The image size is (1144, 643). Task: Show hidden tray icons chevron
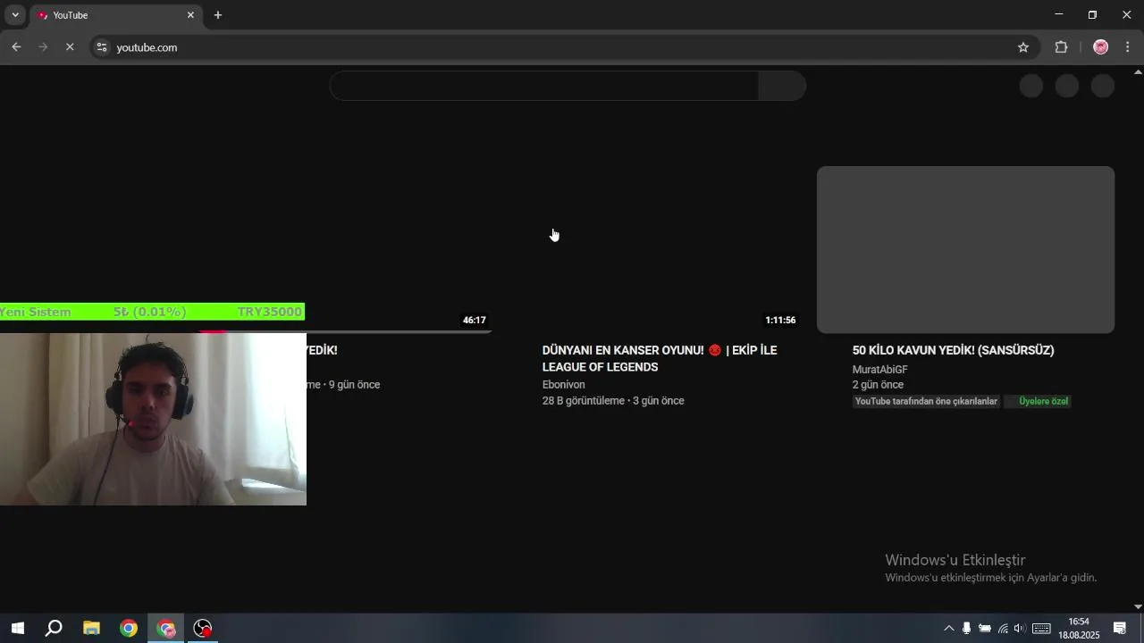coord(948,629)
